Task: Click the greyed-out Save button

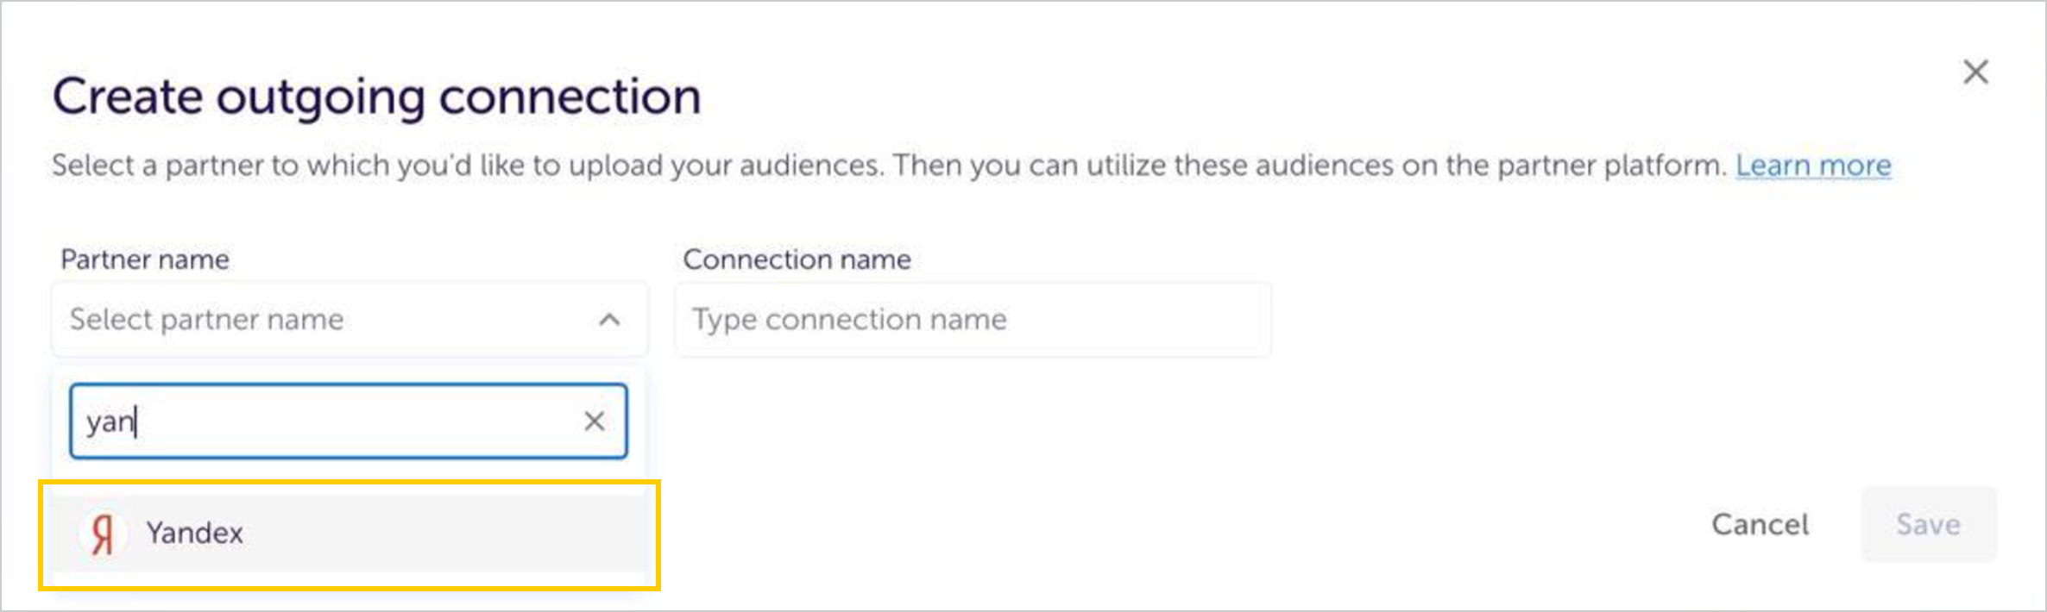Action: click(1928, 524)
